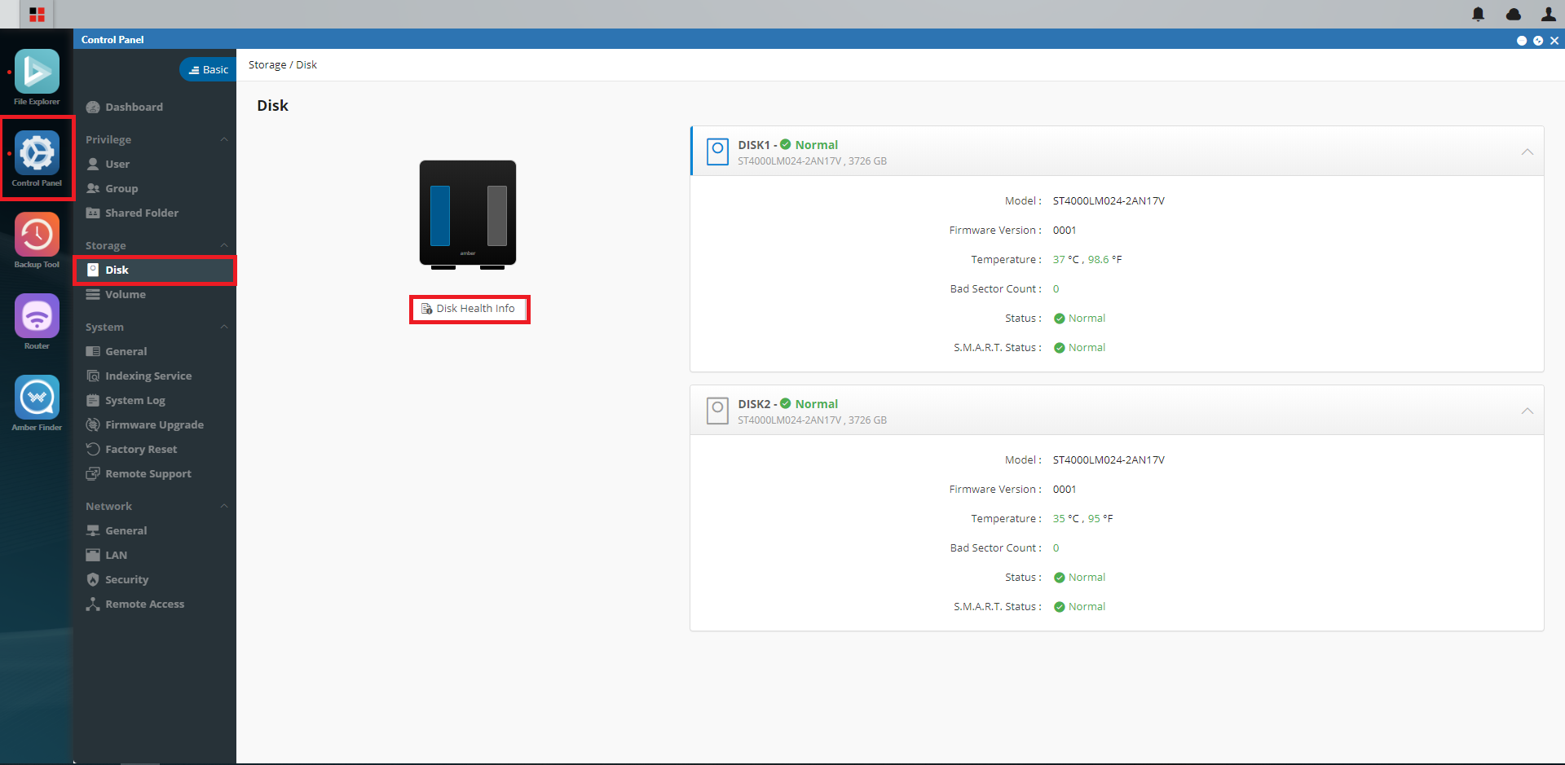Click DISK1 S.M.A.R.T. Status Normal

point(1079,348)
